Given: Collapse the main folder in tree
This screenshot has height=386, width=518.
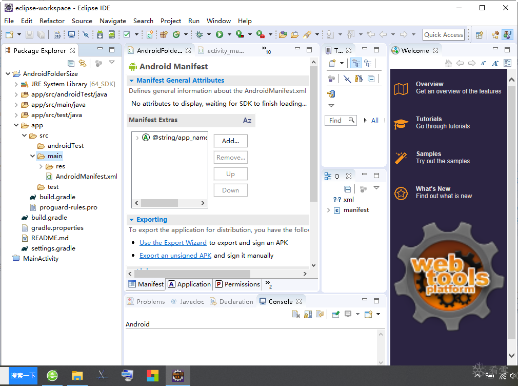Looking at the screenshot, I should pos(32,156).
